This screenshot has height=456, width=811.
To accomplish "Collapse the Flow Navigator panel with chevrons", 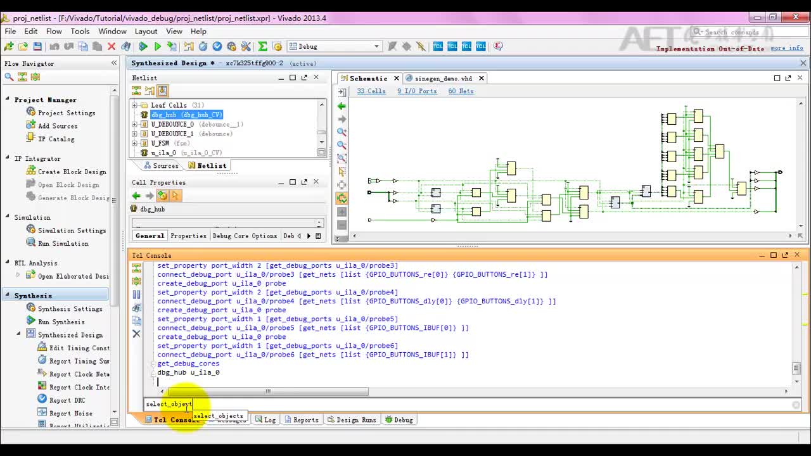I will (114, 63).
